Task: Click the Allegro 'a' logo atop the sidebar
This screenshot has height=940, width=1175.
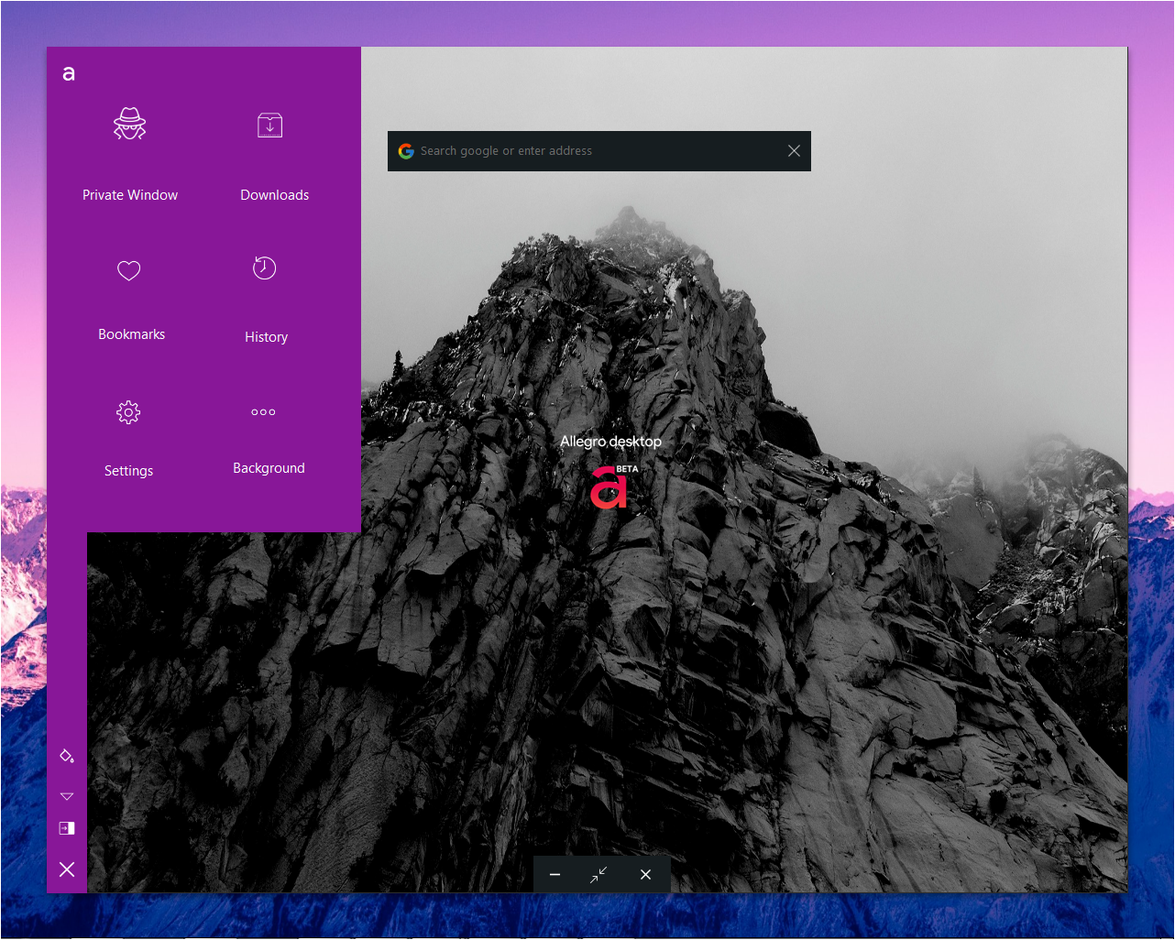Action: click(x=69, y=73)
